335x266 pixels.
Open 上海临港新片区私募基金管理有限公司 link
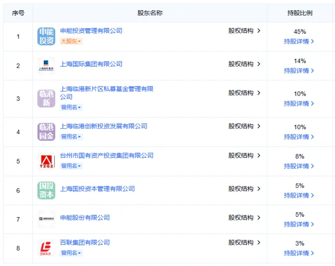pyautogui.click(x=107, y=93)
